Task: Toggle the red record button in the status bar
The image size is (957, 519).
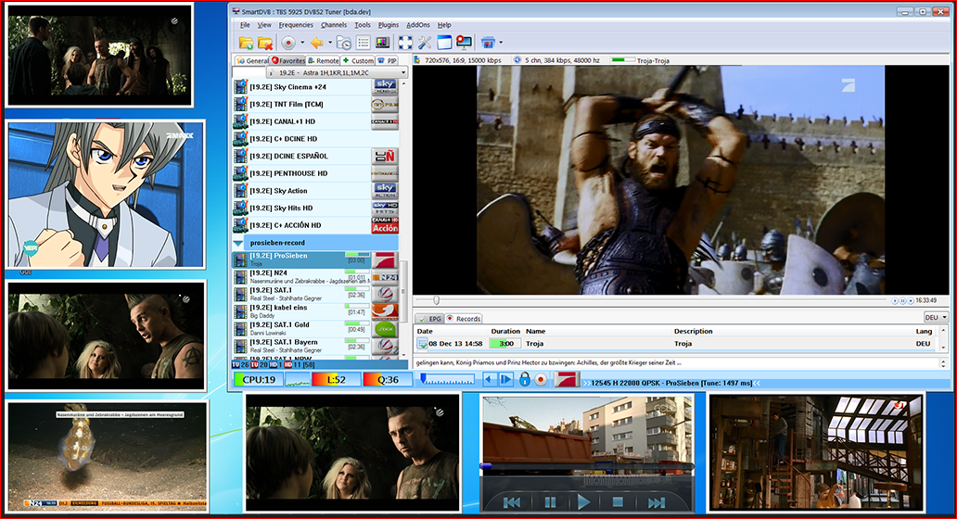Action: click(x=541, y=379)
